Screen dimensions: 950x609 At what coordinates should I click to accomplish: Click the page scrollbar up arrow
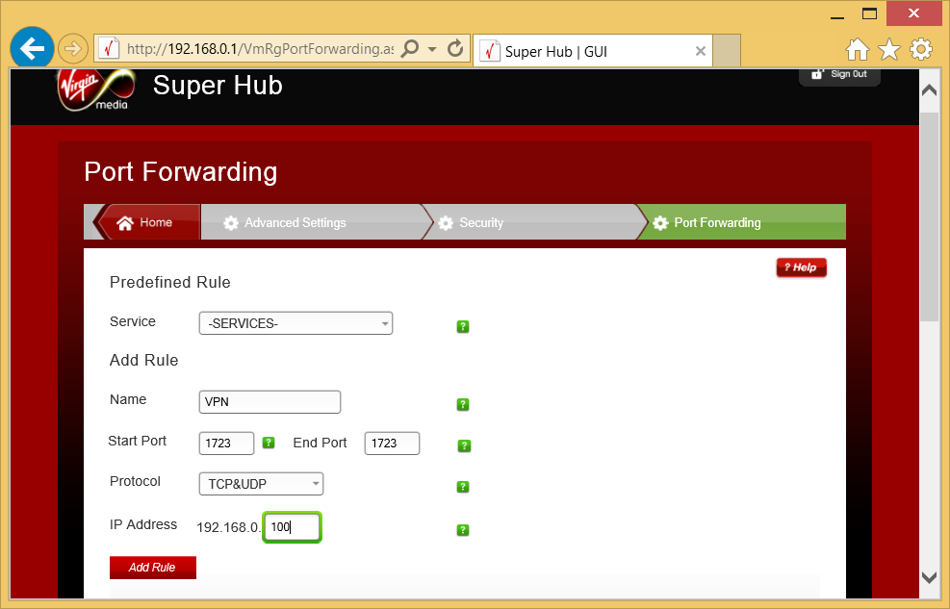point(930,90)
